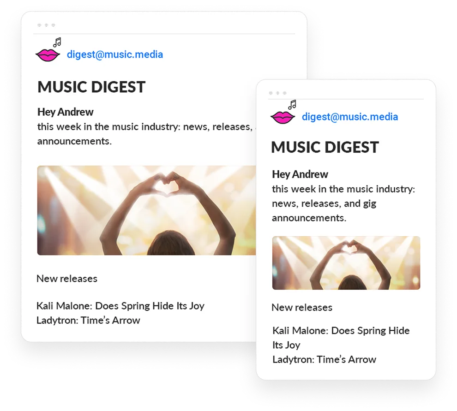Click MUSIC DIGEST heading in desktop email
Screen dimensions: 457x411
(x=91, y=87)
